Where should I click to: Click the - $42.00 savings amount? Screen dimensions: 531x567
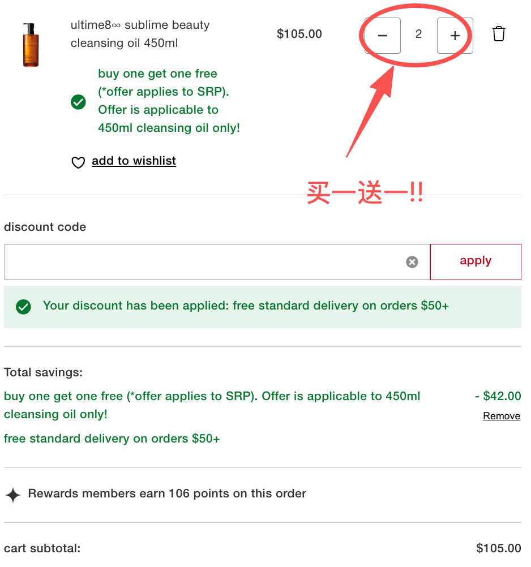coord(498,396)
